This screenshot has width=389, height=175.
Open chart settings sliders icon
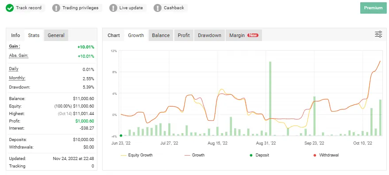point(378,34)
